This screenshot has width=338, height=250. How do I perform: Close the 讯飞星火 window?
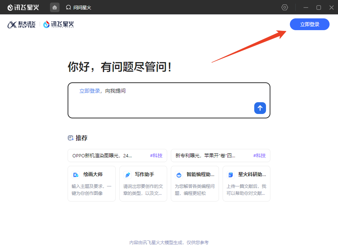click(x=331, y=8)
